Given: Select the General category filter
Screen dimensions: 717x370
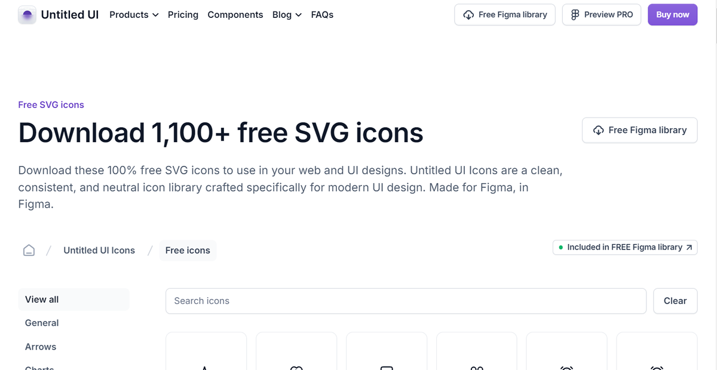Looking at the screenshot, I should click(42, 323).
